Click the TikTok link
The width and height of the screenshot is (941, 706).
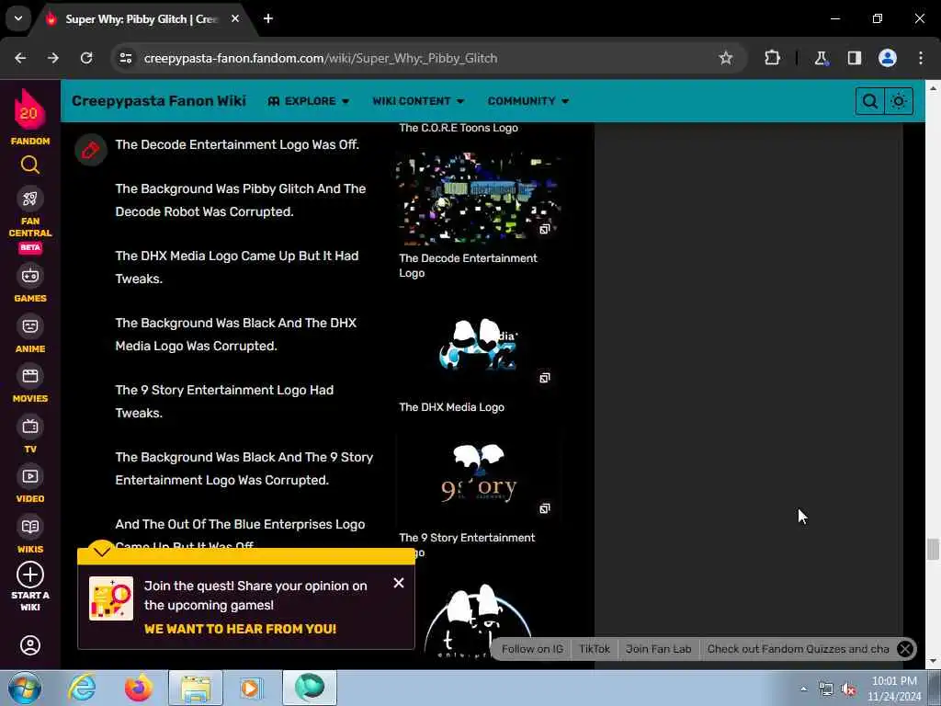tap(595, 649)
